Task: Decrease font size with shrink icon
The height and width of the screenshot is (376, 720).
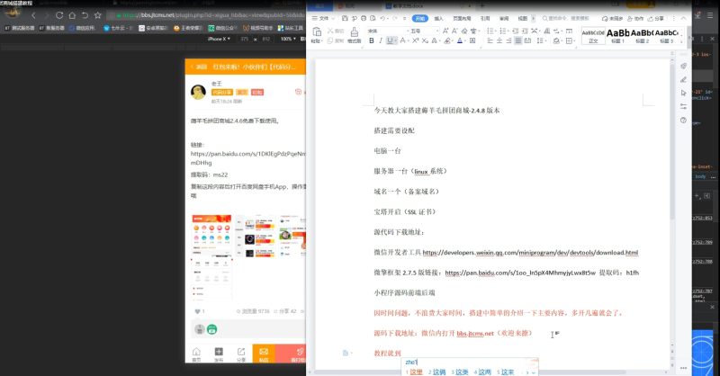Action: pyautogui.click(x=454, y=31)
